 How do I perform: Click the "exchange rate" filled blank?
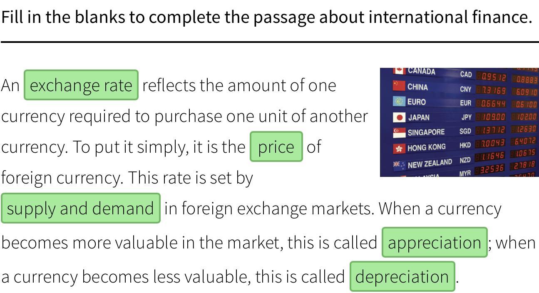[81, 85]
